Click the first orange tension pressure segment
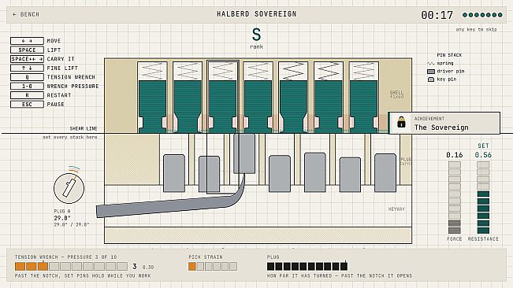 click(20, 267)
